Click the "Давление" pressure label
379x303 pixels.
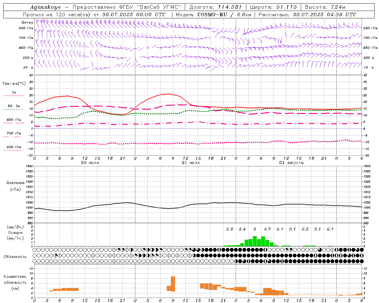[x=15, y=183]
